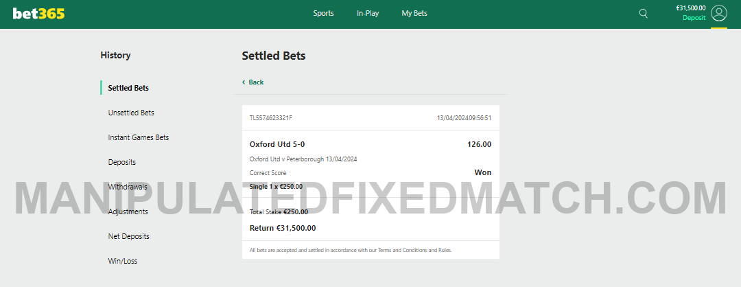Image resolution: width=741 pixels, height=287 pixels.
Task: View Withdrawals history
Action: coord(128,187)
